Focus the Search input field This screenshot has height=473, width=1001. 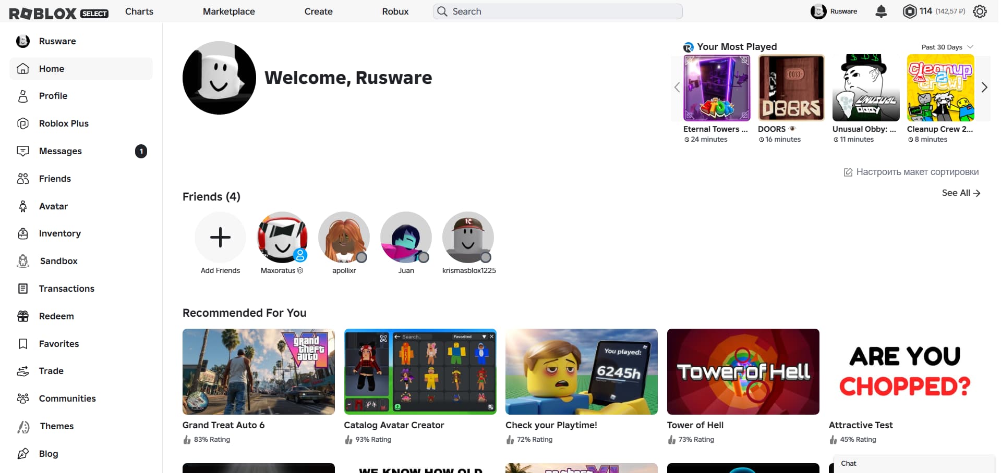pyautogui.click(x=558, y=11)
